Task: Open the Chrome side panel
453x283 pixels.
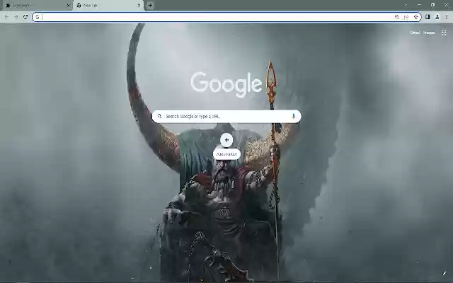Action: (x=428, y=17)
